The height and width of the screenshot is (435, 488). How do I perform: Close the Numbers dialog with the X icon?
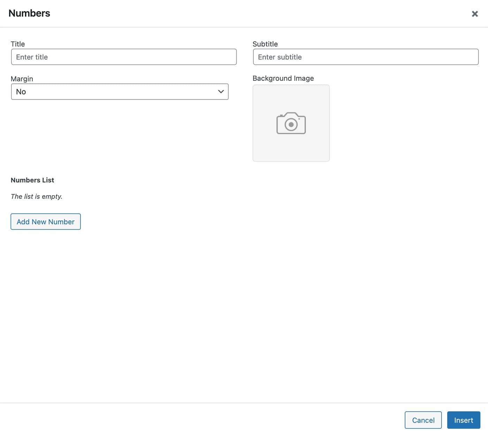(474, 14)
